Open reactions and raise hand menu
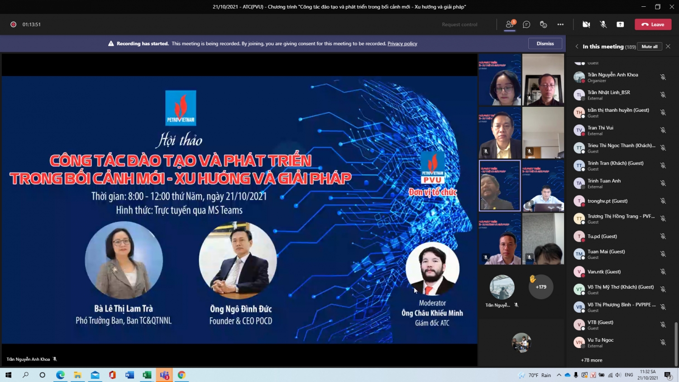The width and height of the screenshot is (679, 382). coord(543,24)
